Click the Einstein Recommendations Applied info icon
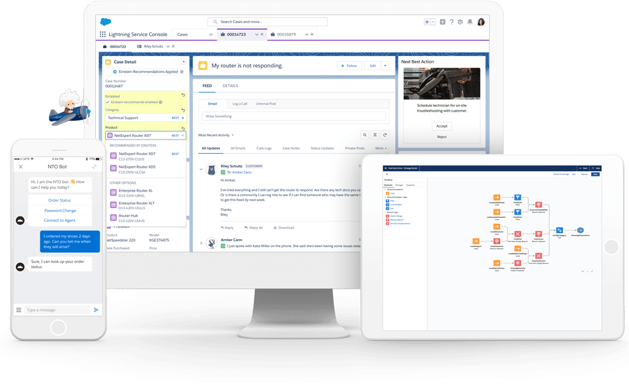629x387 pixels. click(x=182, y=72)
